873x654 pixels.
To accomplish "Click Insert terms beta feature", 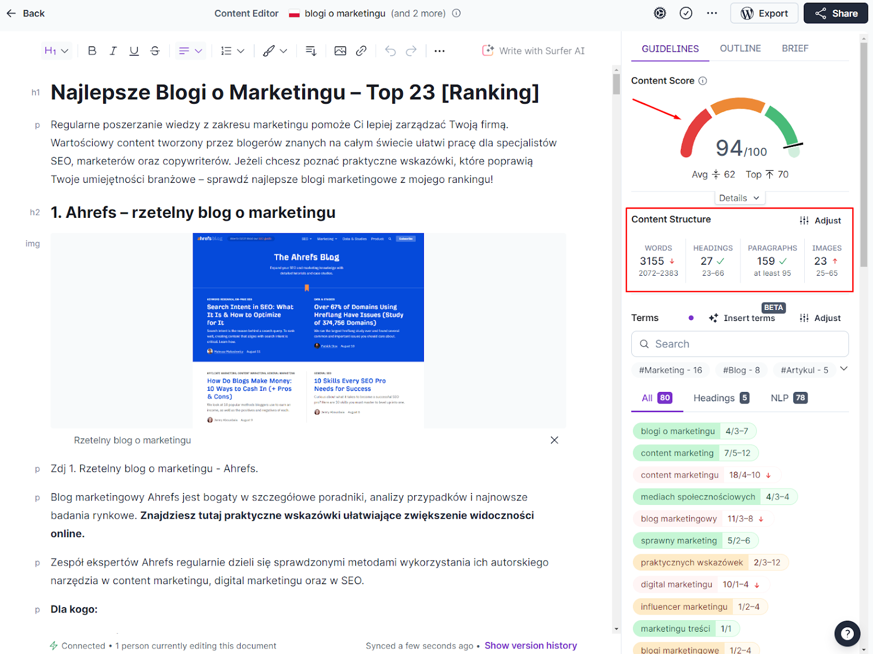I will click(742, 318).
